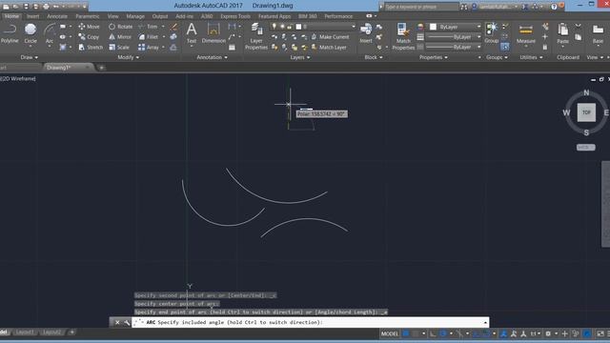Click the Erase tool icon

pos(173,27)
